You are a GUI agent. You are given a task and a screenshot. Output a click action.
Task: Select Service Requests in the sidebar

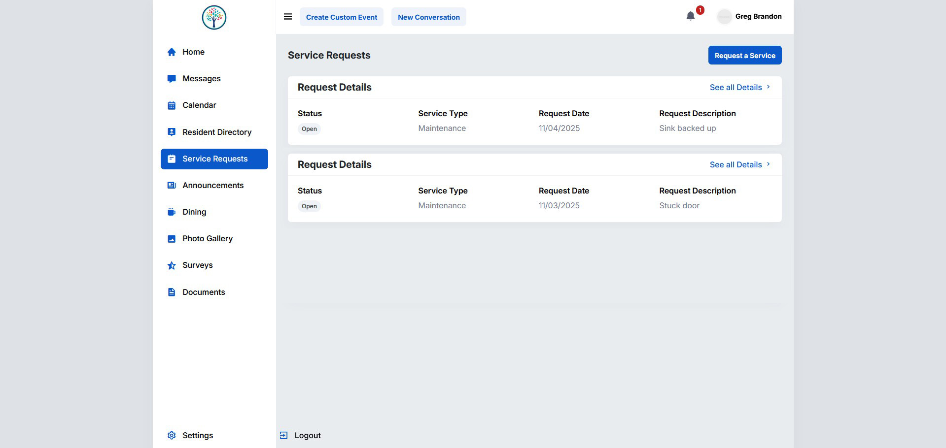tap(214, 159)
